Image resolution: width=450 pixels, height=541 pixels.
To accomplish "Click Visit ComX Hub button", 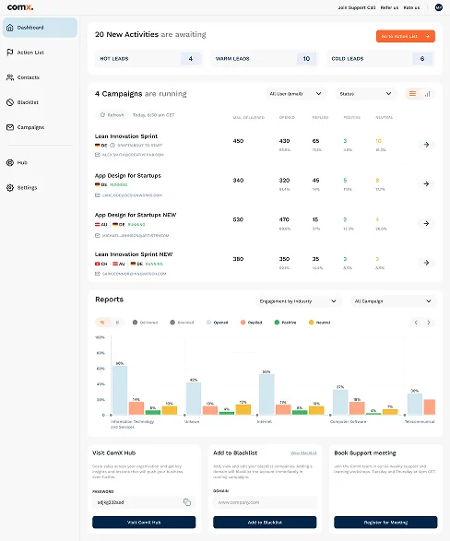I will [144, 523].
